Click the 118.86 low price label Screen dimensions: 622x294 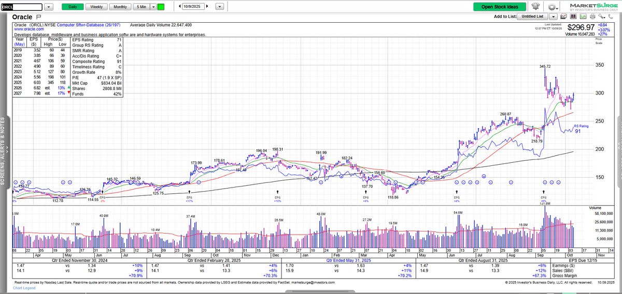point(393,197)
